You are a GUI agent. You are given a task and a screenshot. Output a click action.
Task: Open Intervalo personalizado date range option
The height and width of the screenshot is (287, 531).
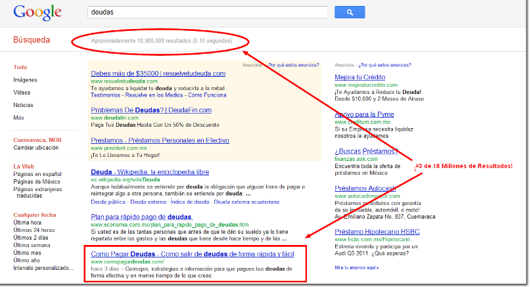[43, 268]
